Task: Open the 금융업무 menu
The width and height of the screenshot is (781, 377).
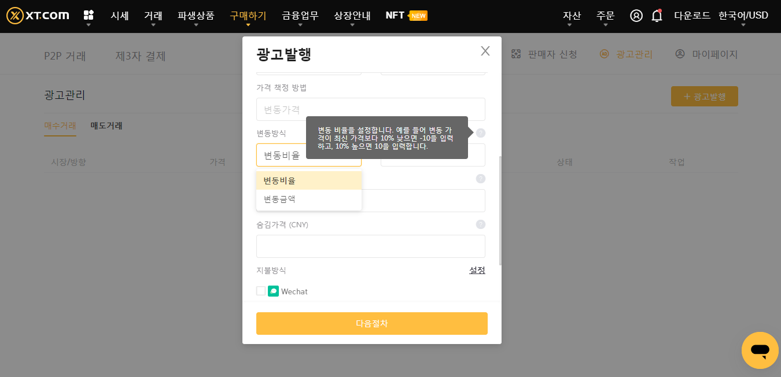Action: [x=300, y=16]
